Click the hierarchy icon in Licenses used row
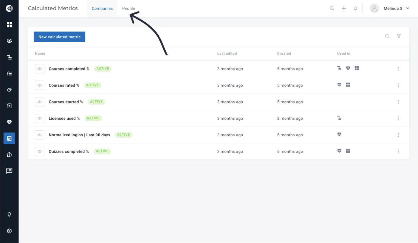This screenshot has height=243, width=418. (339, 118)
